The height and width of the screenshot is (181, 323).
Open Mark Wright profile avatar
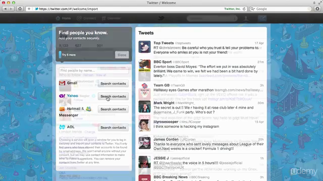(x=144, y=107)
